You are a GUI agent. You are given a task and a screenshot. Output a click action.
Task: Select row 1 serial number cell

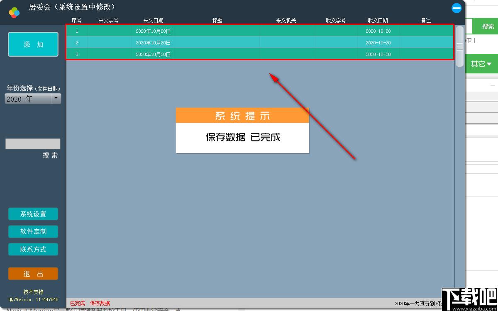77,31
